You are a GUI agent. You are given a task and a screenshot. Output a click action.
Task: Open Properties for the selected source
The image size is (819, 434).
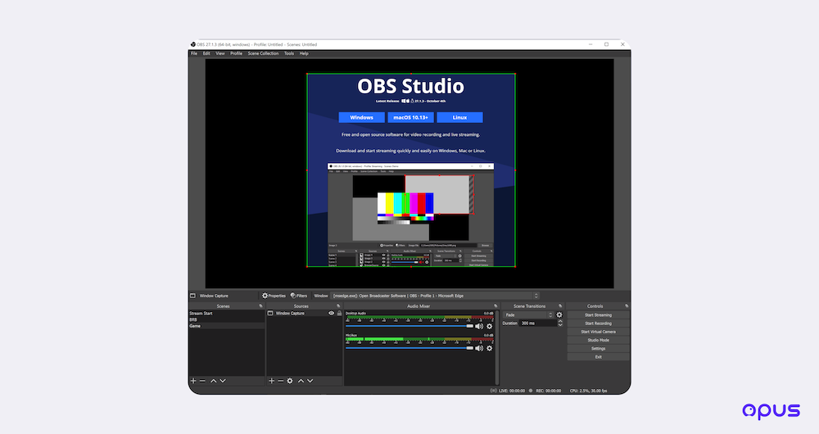274,296
